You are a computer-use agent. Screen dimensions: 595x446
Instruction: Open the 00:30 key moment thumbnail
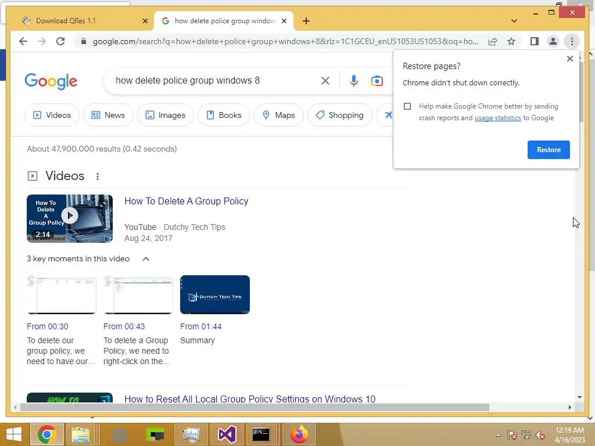pos(62,294)
